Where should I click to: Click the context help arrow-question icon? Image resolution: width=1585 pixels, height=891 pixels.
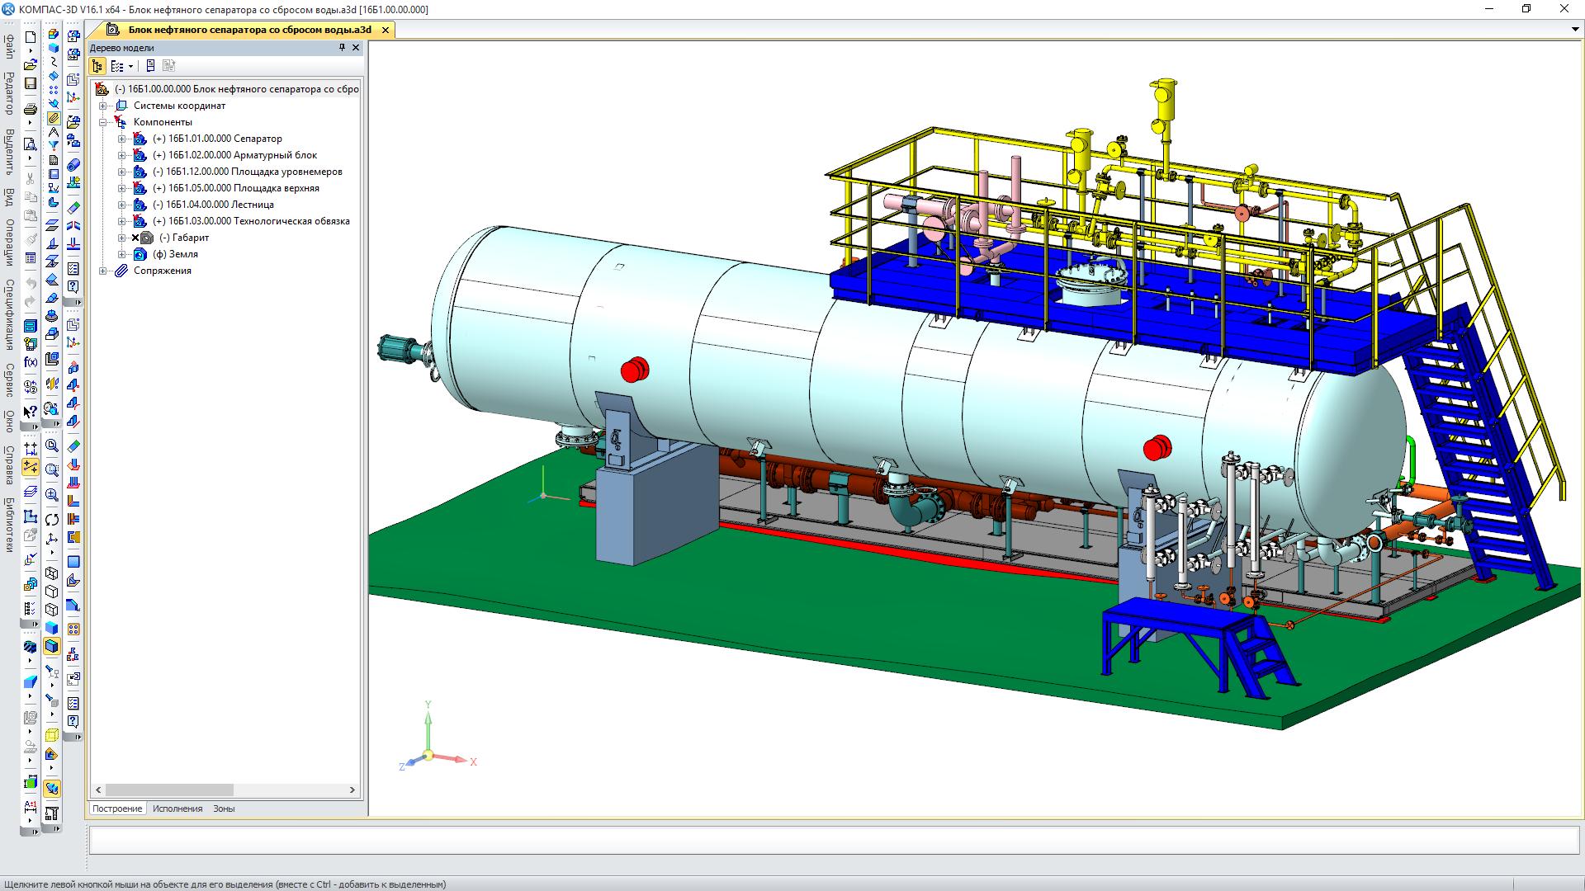[x=30, y=411]
